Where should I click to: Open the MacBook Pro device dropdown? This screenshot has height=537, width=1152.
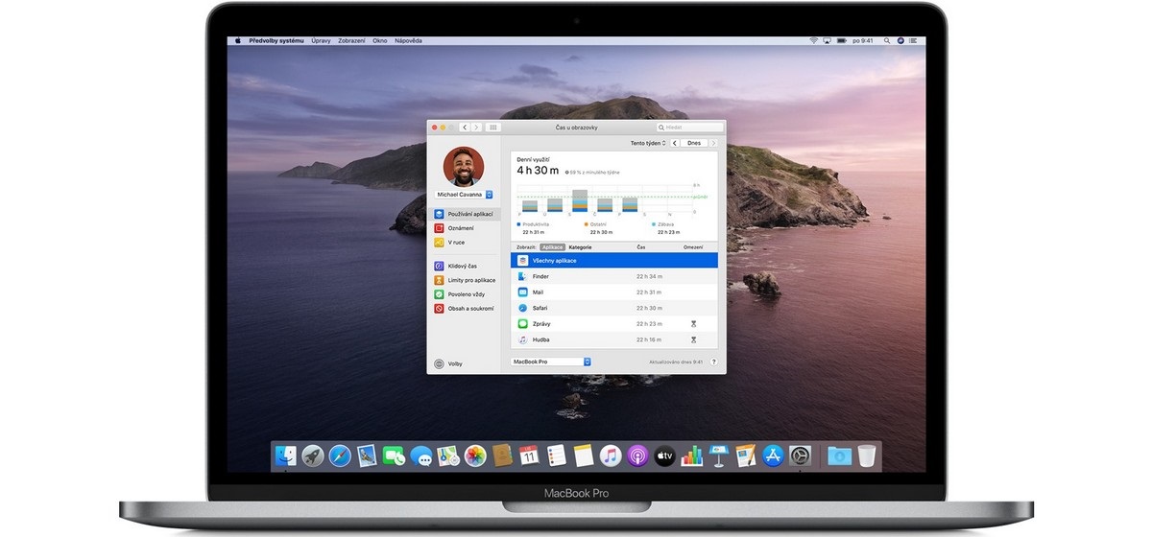coord(551,362)
